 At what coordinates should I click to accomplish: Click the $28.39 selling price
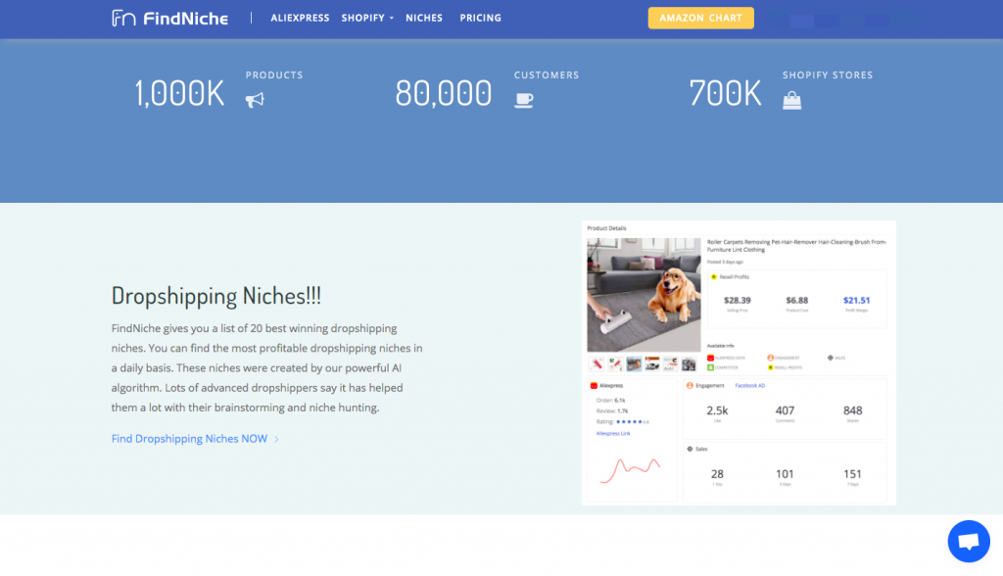737,300
